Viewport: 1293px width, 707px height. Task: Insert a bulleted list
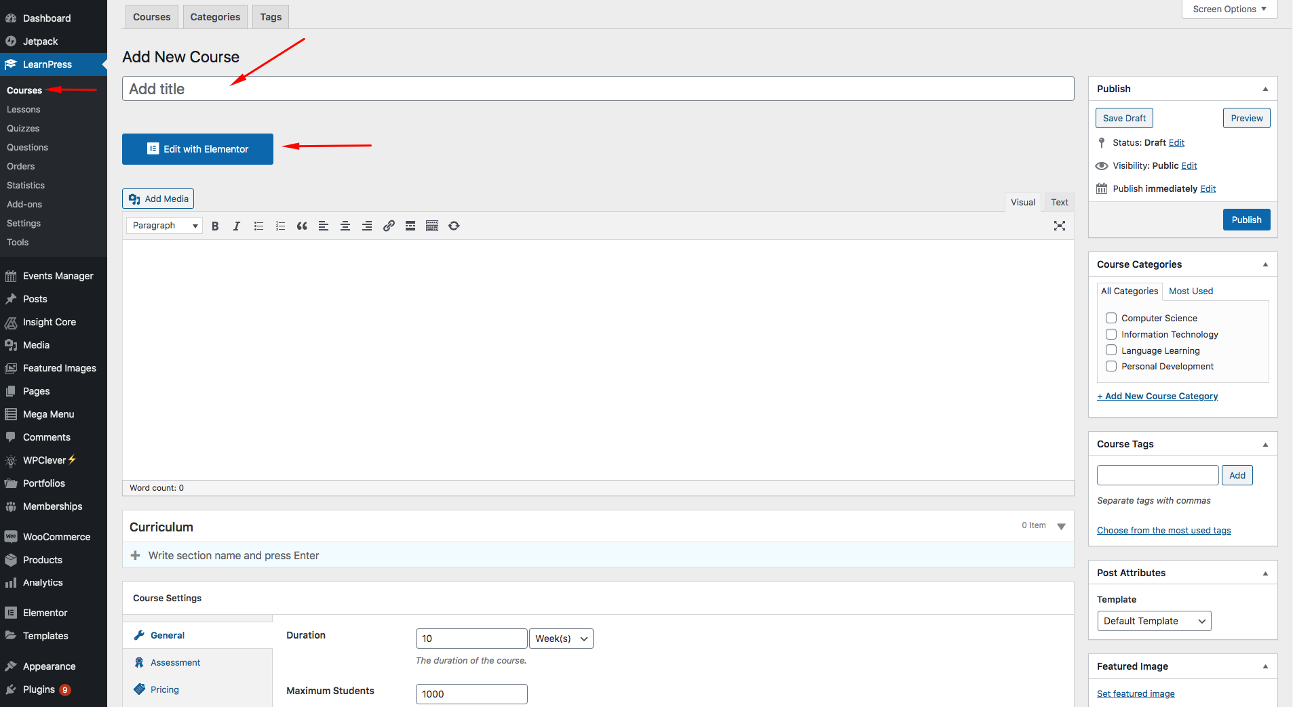258,226
